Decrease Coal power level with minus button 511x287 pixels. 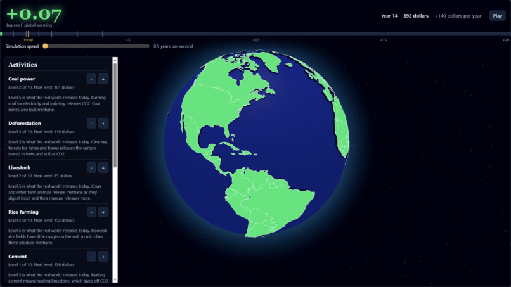pos(91,79)
